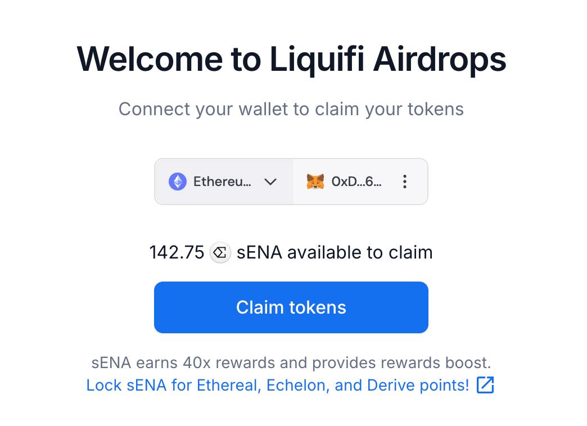
Task: Open the Lock sENA for Ethereal link
Action: click(x=277, y=385)
